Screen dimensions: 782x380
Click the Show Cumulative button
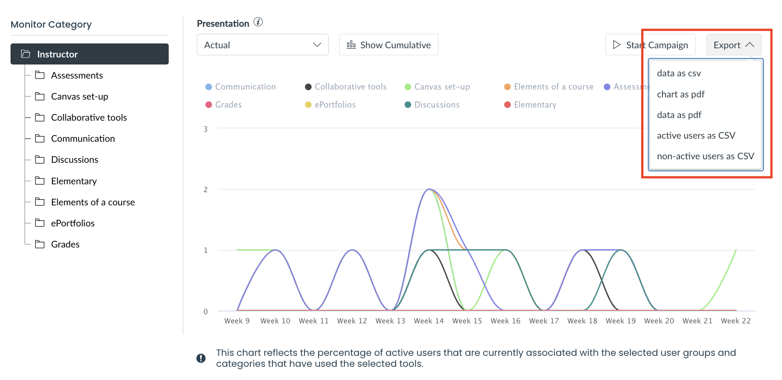coord(388,45)
